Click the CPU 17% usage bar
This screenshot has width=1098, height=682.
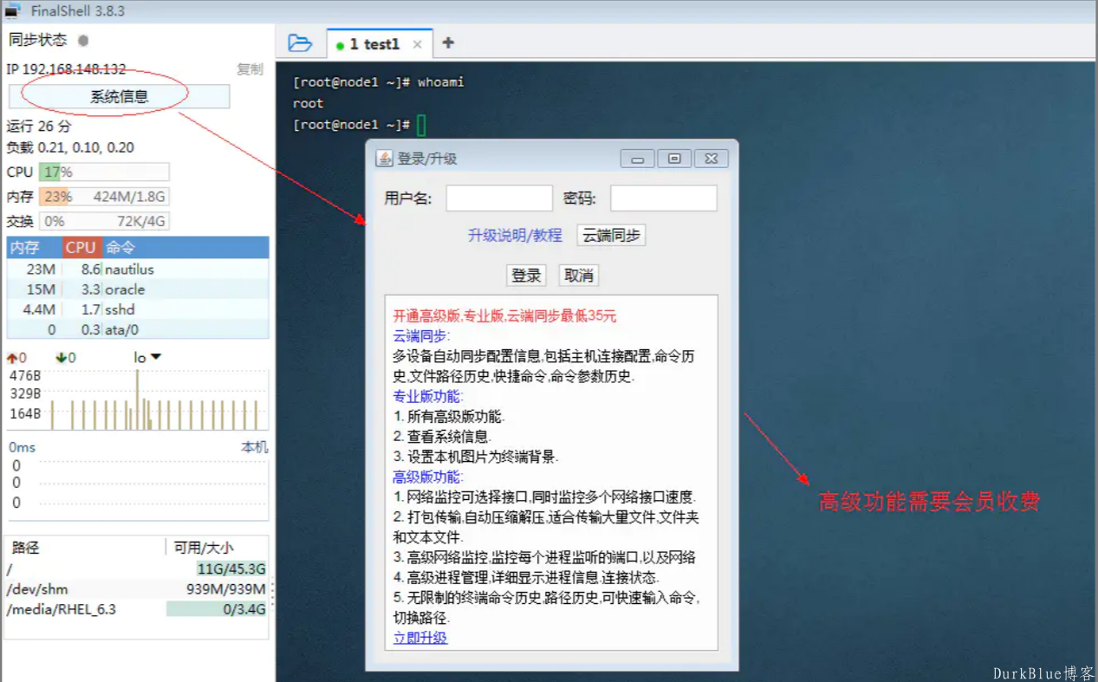104,172
